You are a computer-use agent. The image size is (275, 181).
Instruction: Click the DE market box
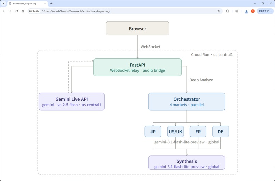[x=220, y=132]
